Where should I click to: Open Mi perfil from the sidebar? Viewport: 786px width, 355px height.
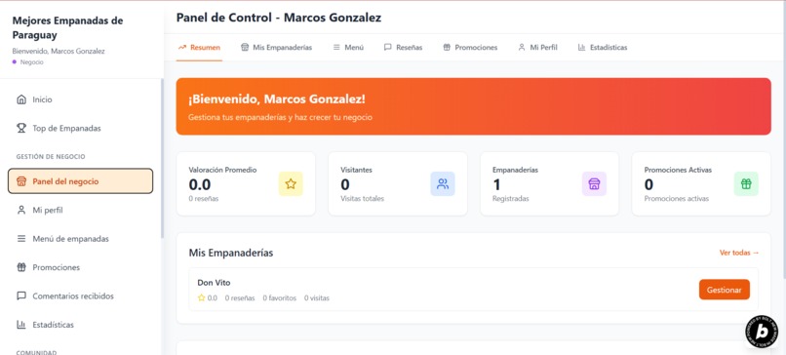click(80, 210)
